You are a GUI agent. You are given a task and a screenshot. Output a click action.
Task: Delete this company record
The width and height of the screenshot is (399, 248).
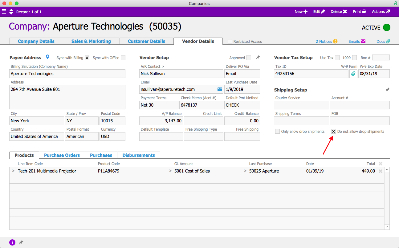click(339, 12)
